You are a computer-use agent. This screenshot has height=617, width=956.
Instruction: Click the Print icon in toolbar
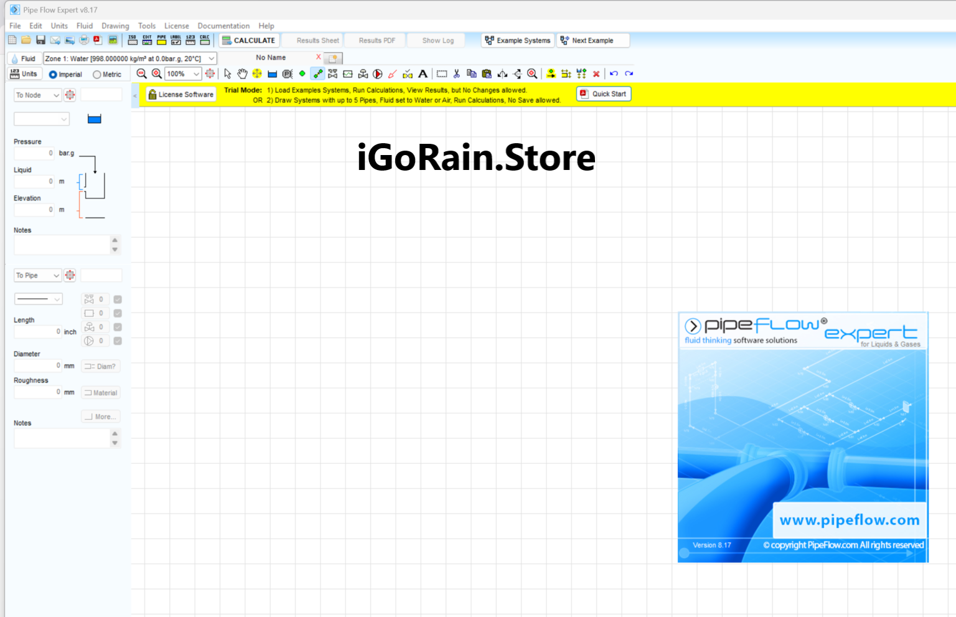[x=84, y=40]
